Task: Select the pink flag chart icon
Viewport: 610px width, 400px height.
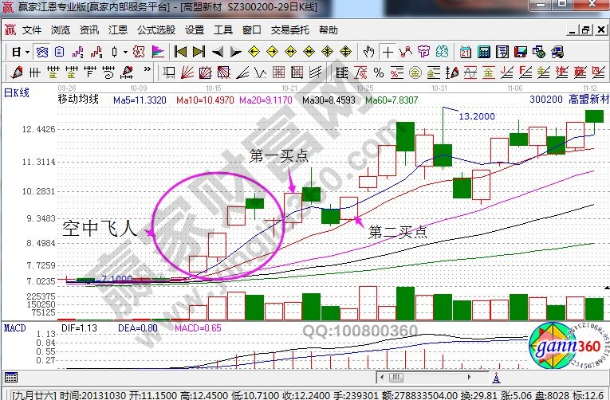Action: tap(157, 52)
